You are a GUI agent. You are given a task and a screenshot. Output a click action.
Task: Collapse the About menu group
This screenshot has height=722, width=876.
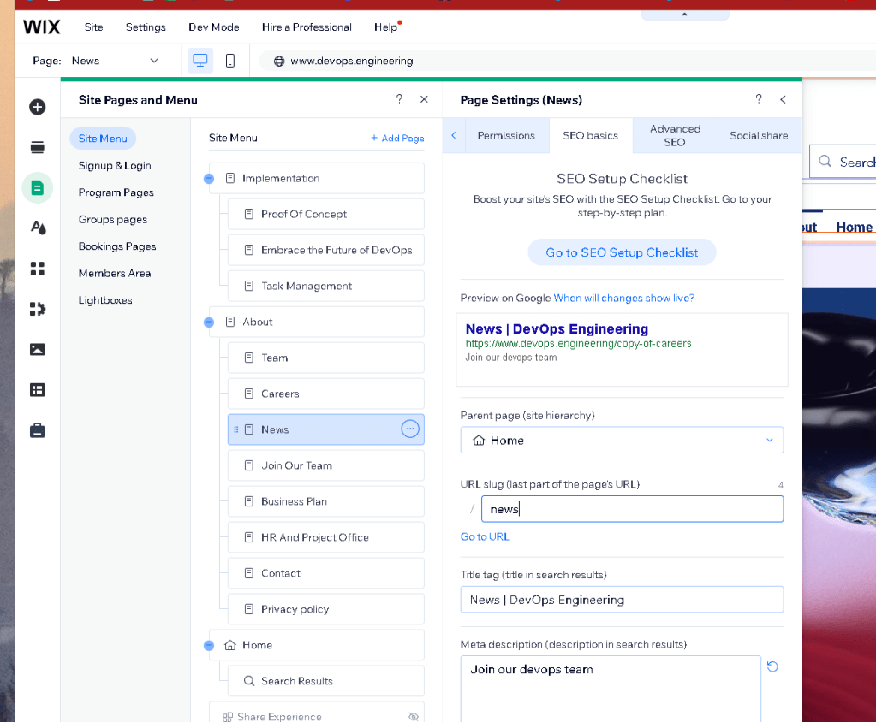tap(209, 322)
